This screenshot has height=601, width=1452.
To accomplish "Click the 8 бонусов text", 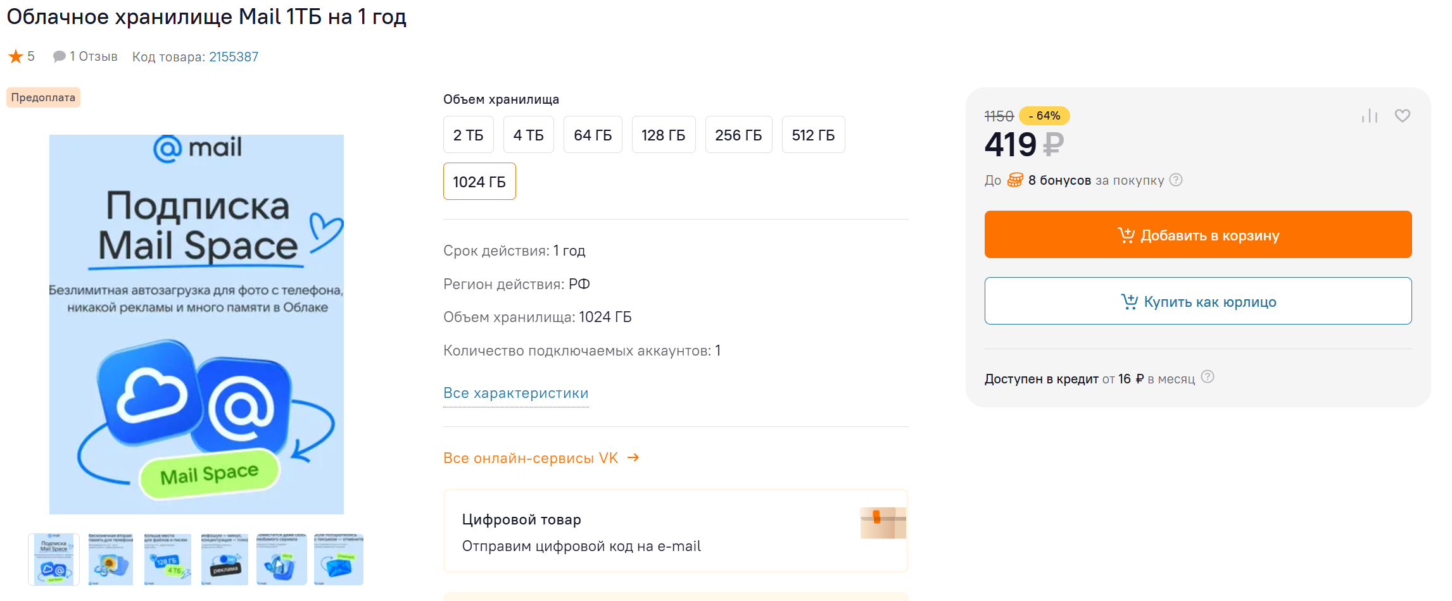I will click(x=1059, y=180).
